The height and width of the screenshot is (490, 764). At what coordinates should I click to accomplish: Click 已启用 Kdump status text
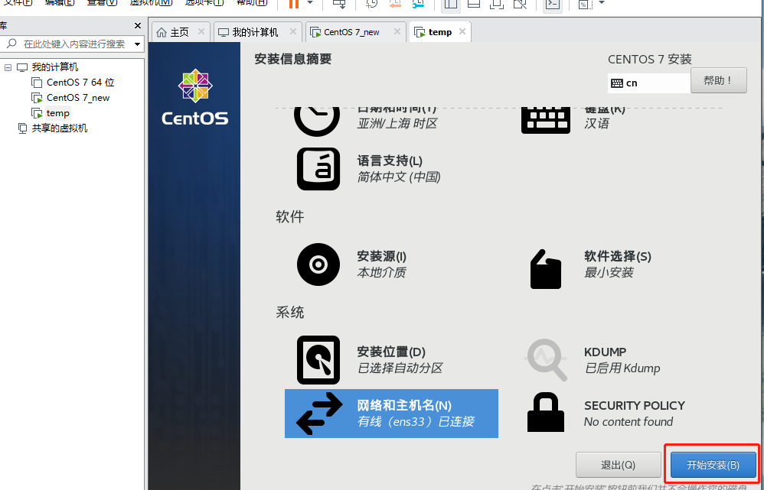pos(622,368)
